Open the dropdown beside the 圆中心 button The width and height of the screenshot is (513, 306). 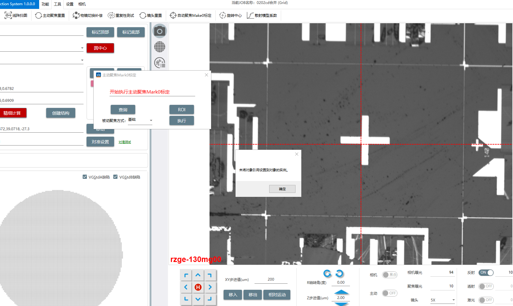tap(82, 48)
